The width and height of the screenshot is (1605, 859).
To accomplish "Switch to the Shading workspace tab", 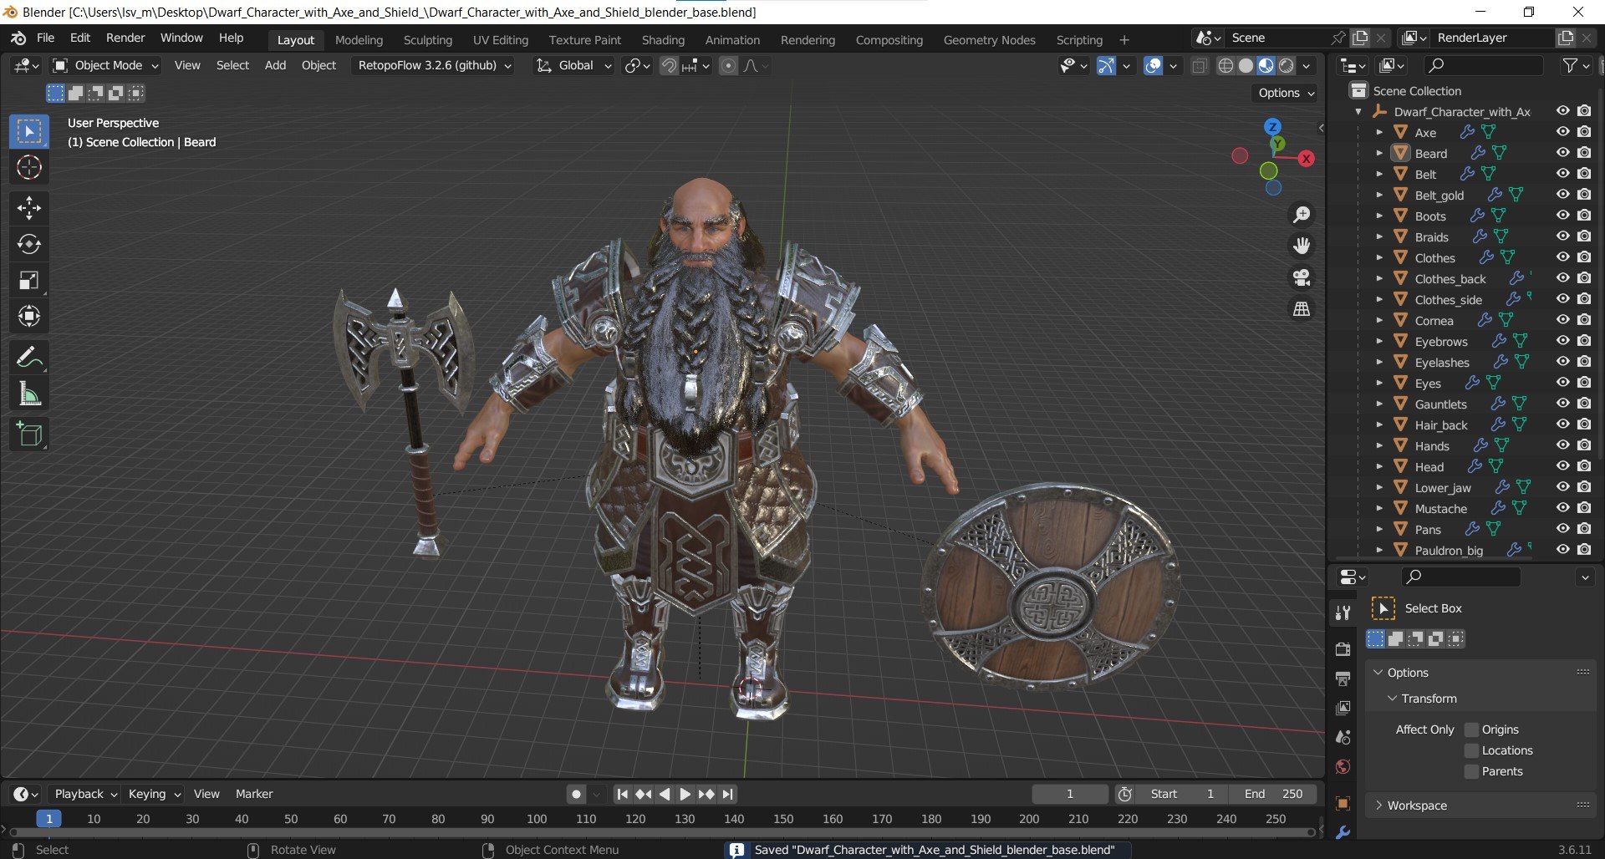I will [x=663, y=40].
